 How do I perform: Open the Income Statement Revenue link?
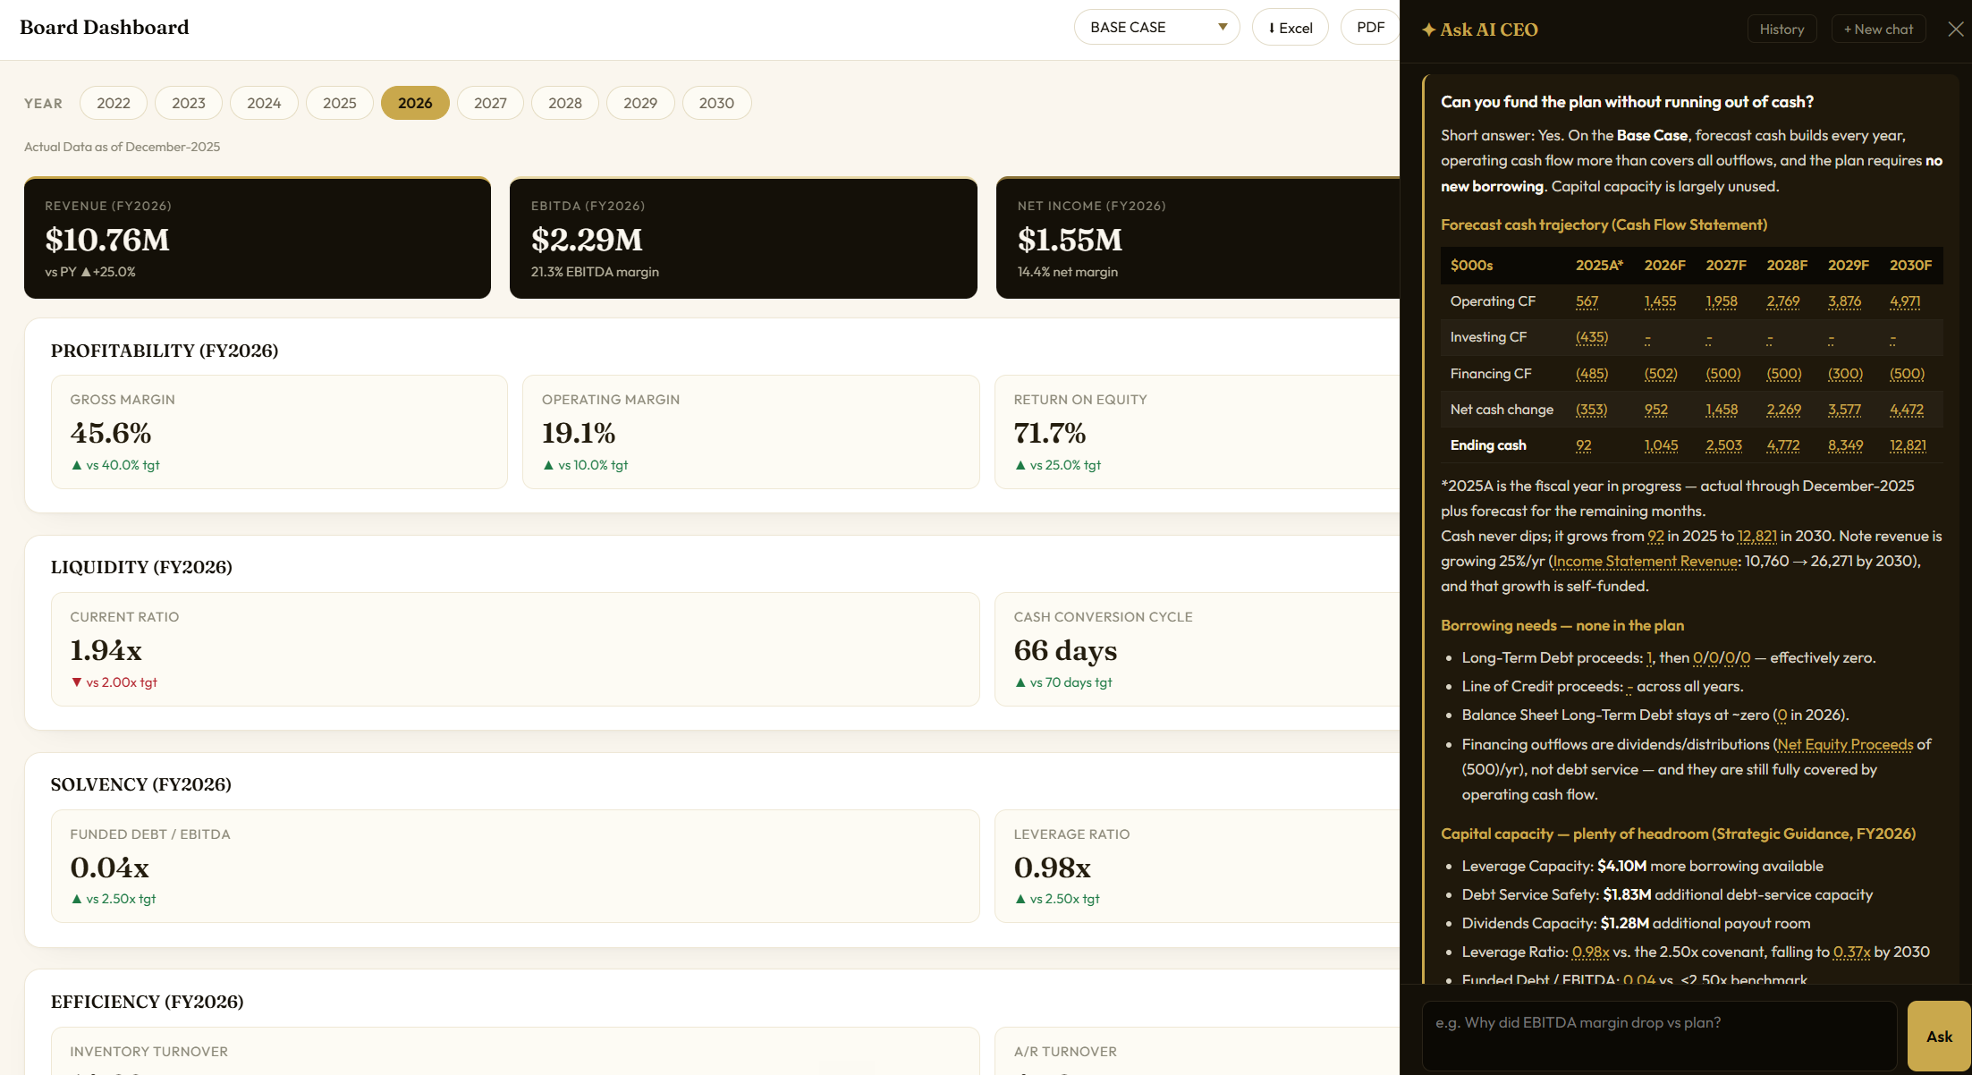pos(1646,561)
